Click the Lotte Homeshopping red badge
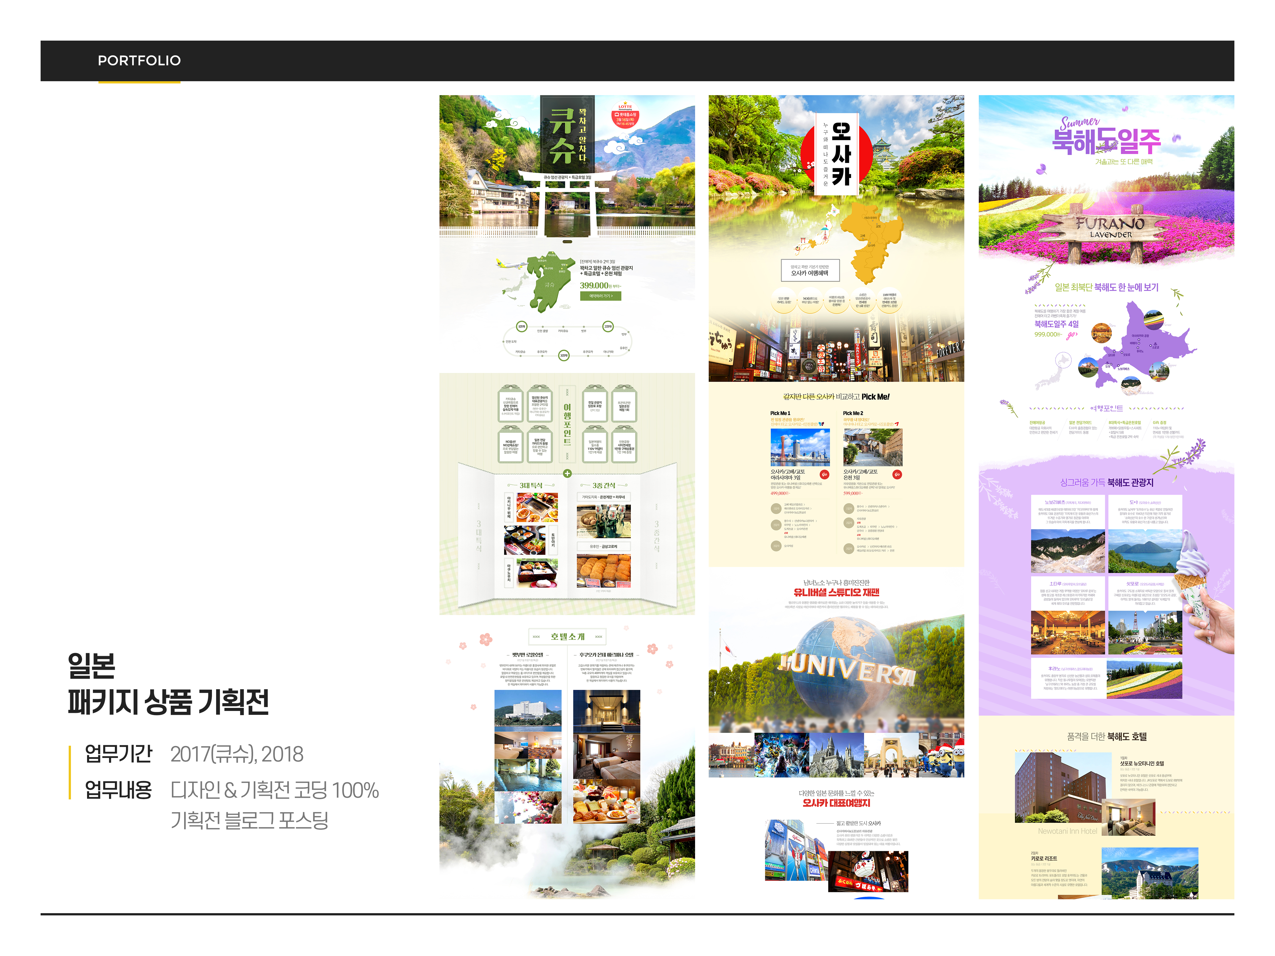 tap(625, 115)
